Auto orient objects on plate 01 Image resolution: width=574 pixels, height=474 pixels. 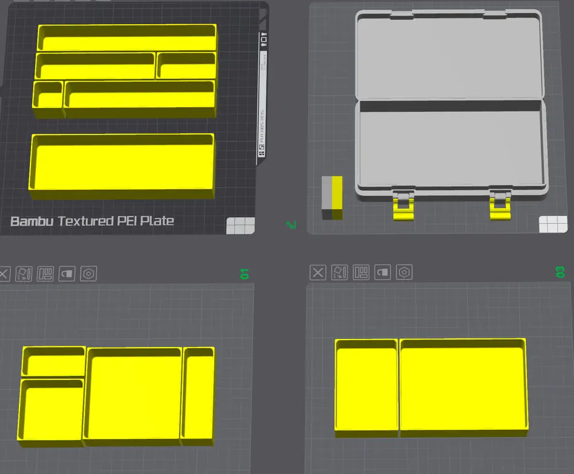pyautogui.click(x=24, y=273)
